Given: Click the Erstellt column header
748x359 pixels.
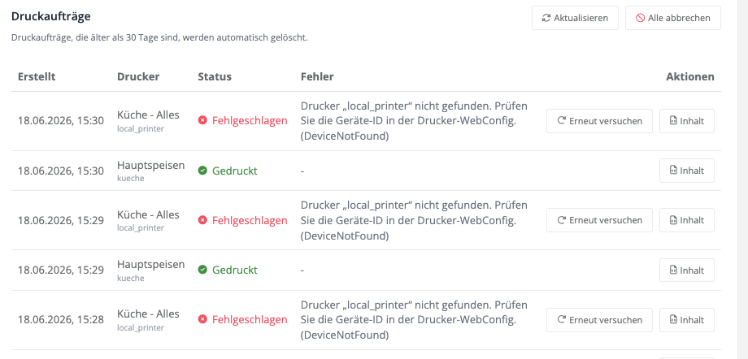Looking at the screenshot, I should point(37,77).
